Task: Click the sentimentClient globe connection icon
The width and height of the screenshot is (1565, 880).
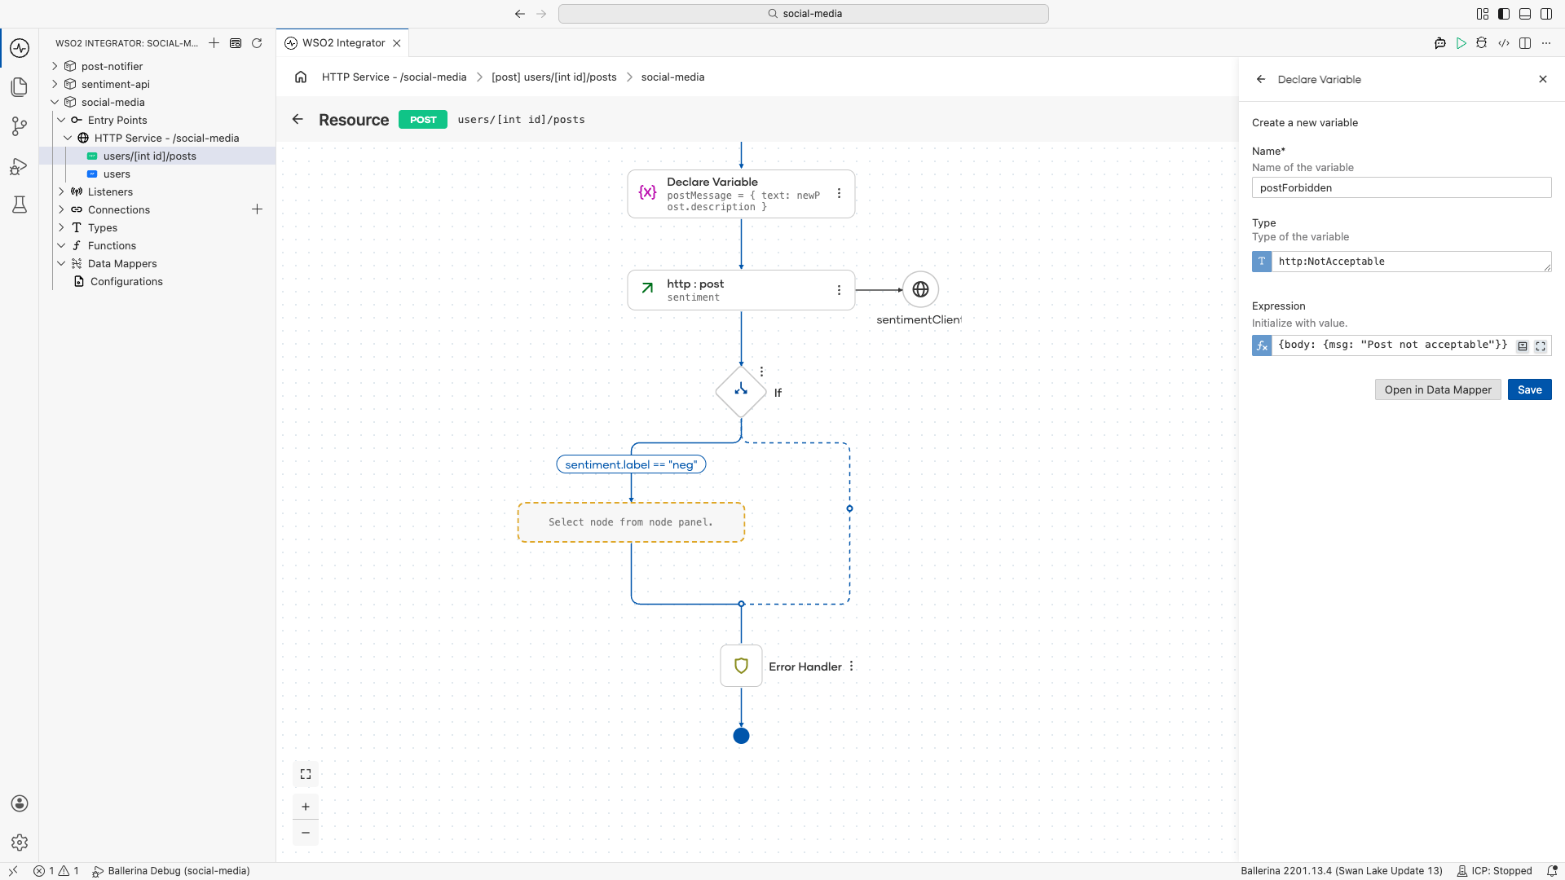Action: coord(920,289)
